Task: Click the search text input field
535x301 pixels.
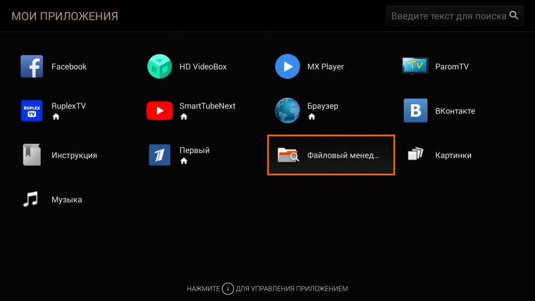Action: pyautogui.click(x=448, y=16)
